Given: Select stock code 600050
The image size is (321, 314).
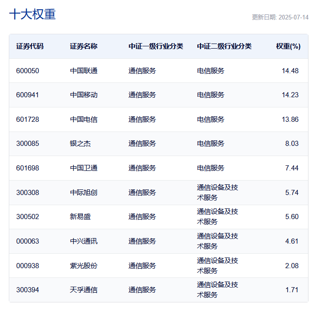Looking at the screenshot, I should [28, 71].
